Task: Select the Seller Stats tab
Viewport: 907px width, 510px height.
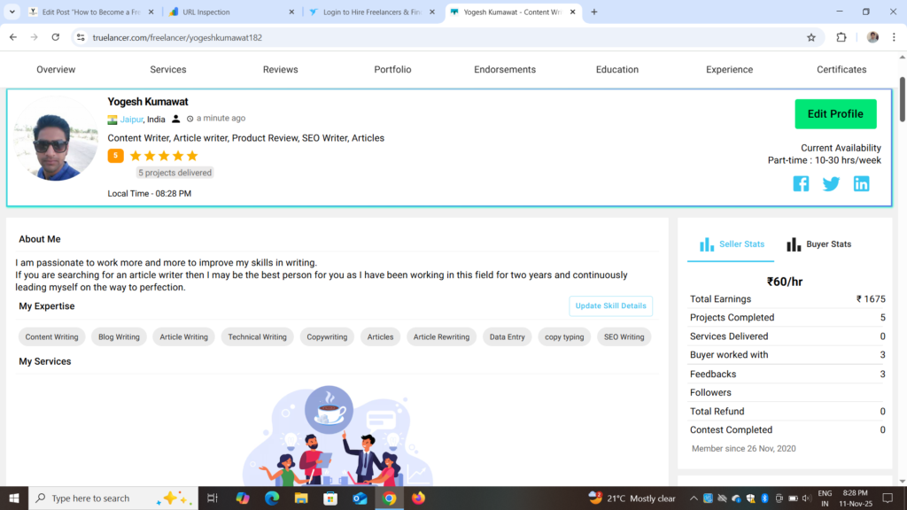Action: coord(732,244)
